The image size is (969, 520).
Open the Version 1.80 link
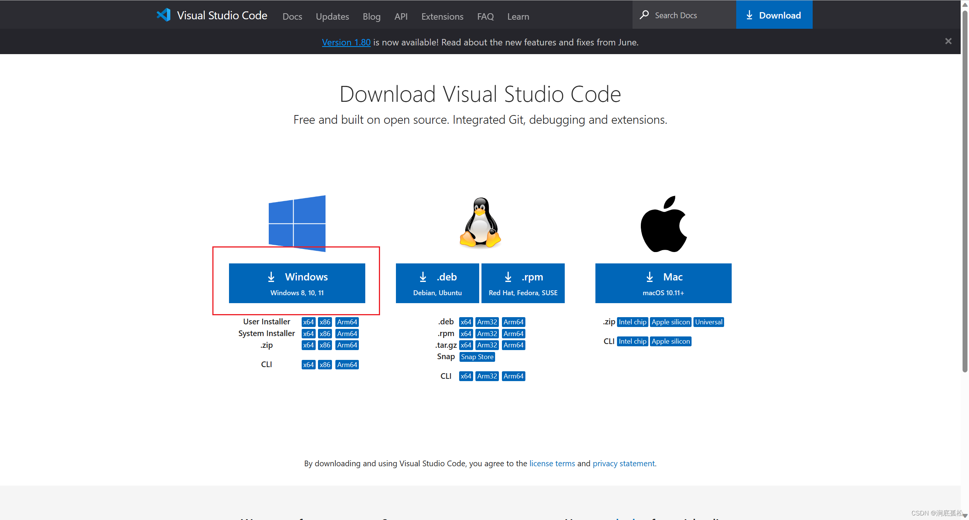tap(346, 42)
